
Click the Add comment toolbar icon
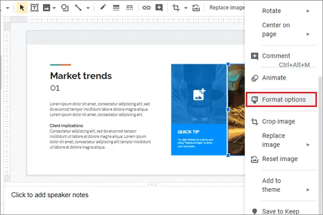[159, 8]
